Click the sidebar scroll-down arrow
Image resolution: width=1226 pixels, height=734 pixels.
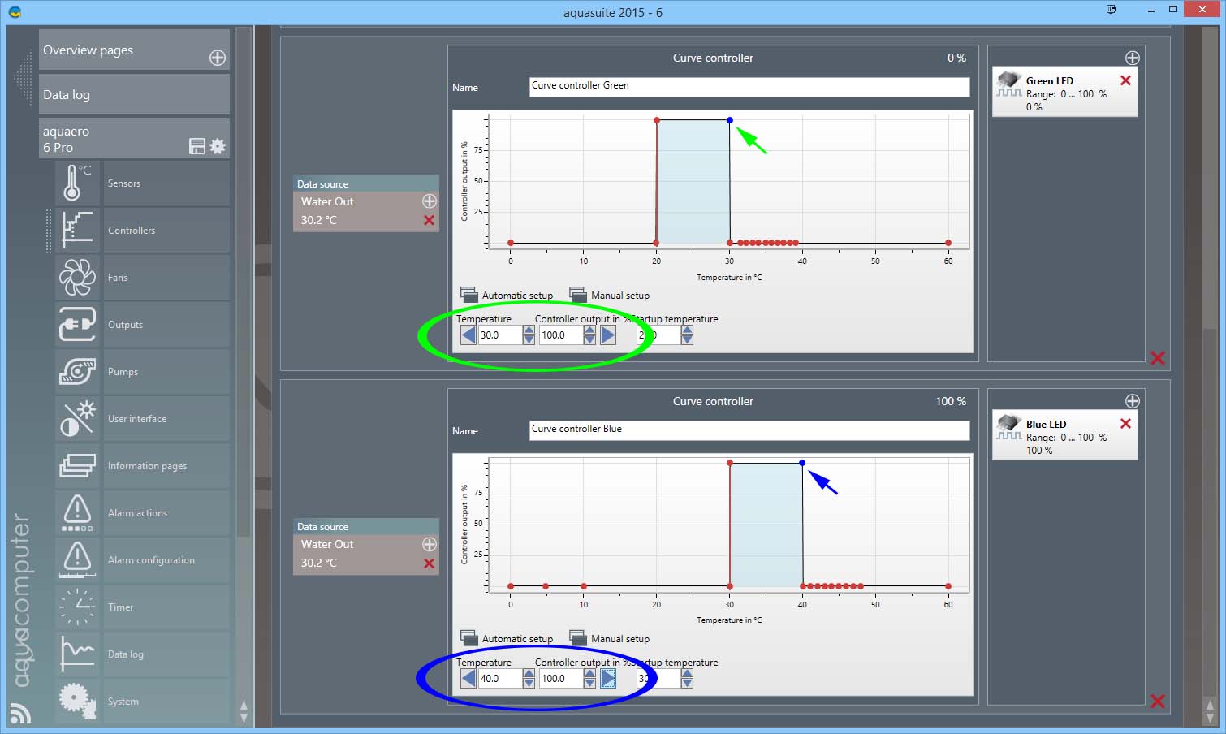coord(244,718)
